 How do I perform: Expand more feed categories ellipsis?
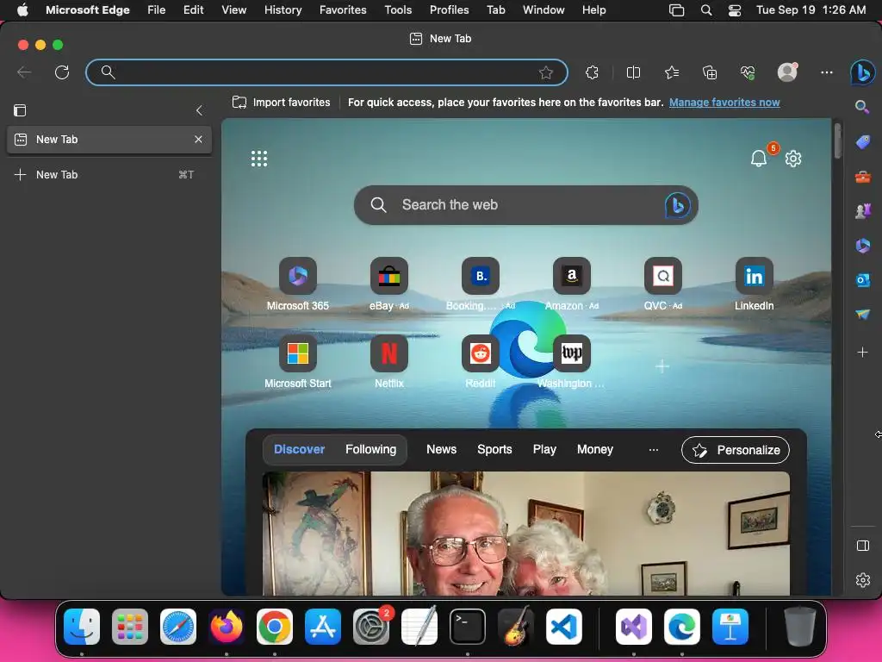click(x=653, y=450)
